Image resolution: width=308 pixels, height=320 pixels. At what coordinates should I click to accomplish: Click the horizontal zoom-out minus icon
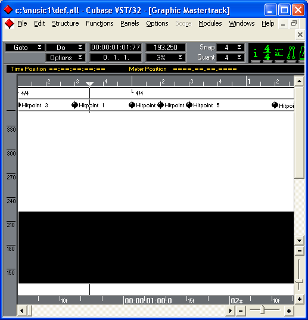click(x=241, y=311)
